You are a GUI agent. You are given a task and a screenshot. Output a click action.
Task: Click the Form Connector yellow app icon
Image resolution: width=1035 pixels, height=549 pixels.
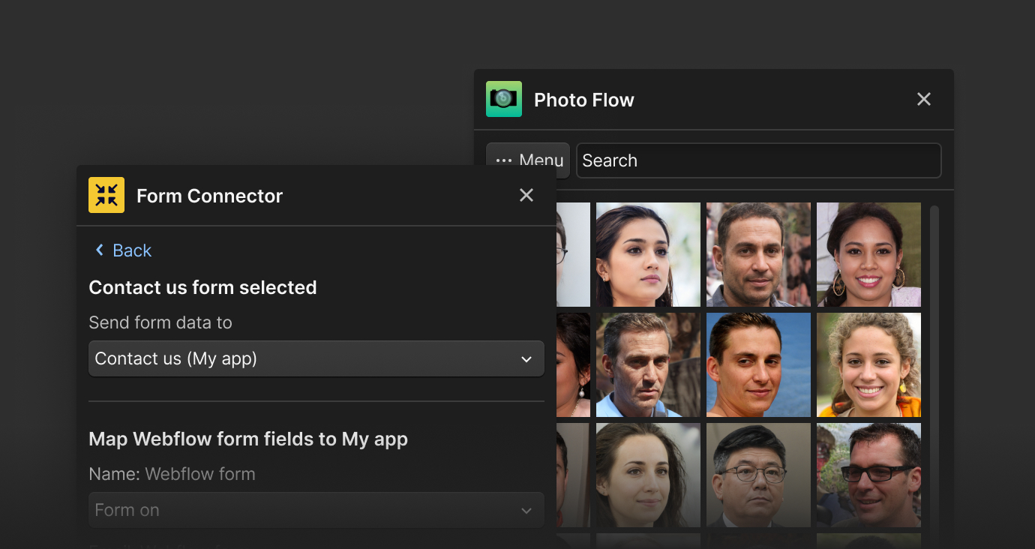coord(106,195)
